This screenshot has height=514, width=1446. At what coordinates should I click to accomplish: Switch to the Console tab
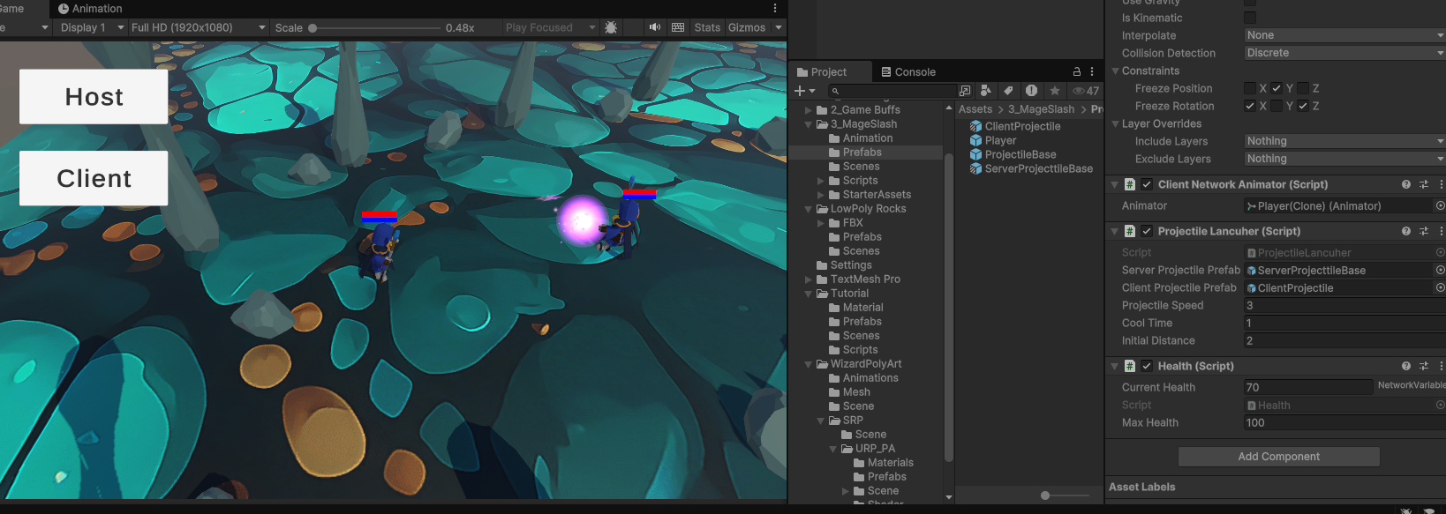[908, 71]
